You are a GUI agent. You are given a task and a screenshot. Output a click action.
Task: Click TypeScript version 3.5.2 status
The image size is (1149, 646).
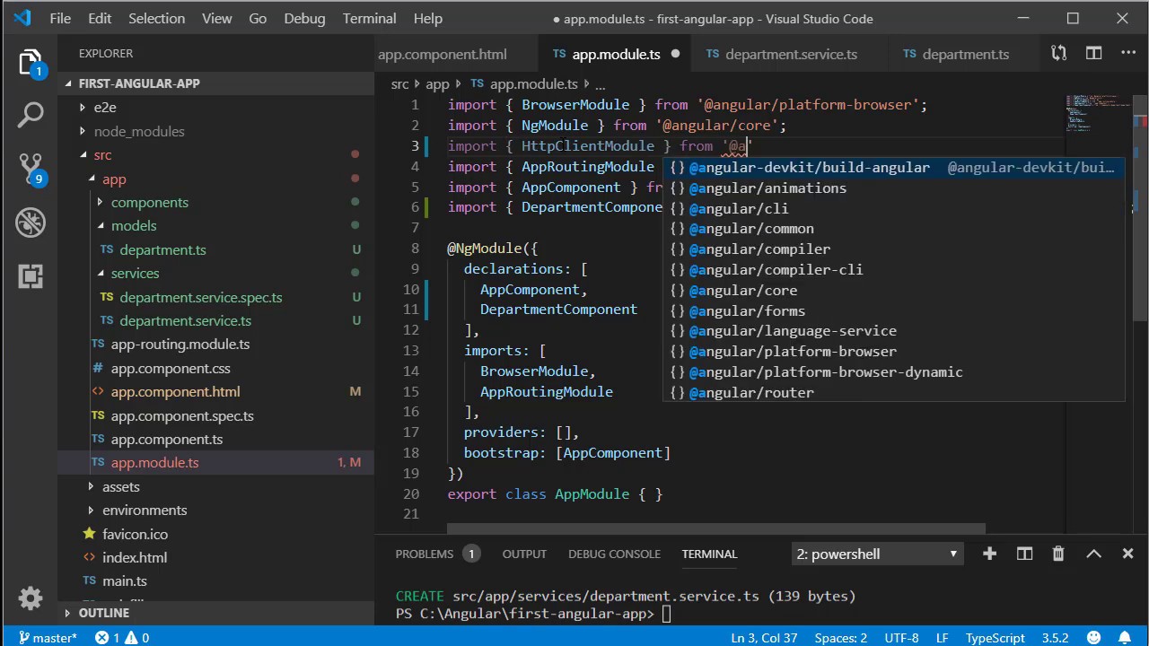[1055, 638]
